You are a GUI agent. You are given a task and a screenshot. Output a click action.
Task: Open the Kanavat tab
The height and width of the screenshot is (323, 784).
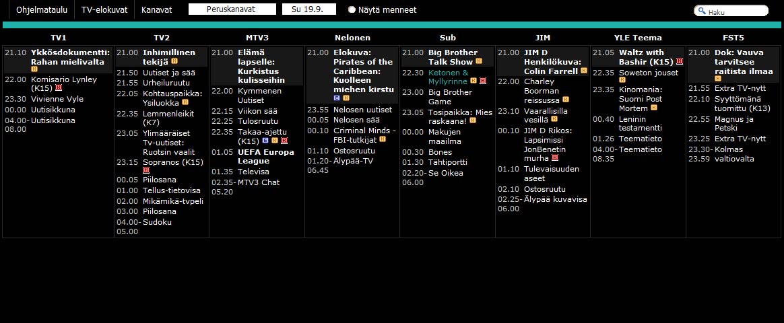pos(156,9)
